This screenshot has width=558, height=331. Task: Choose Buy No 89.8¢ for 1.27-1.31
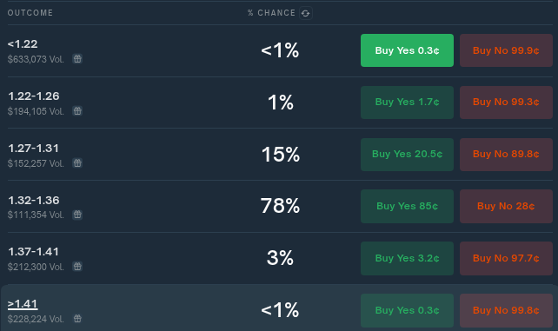[506, 155]
